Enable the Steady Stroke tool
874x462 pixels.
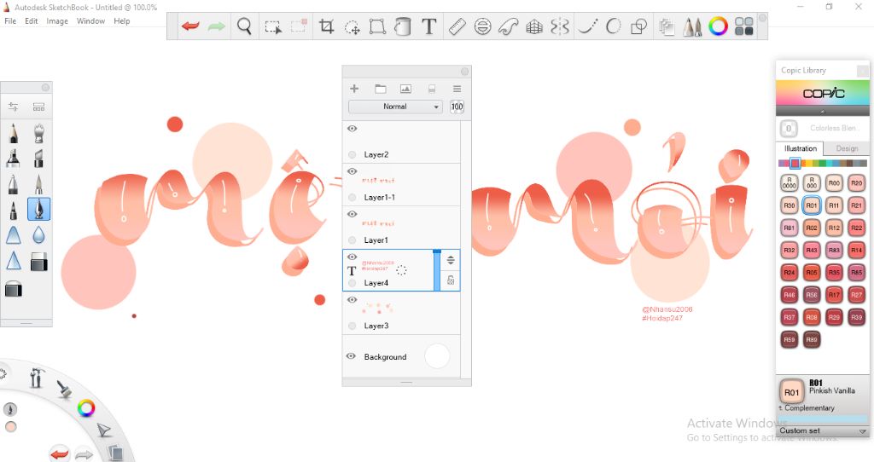point(587,26)
